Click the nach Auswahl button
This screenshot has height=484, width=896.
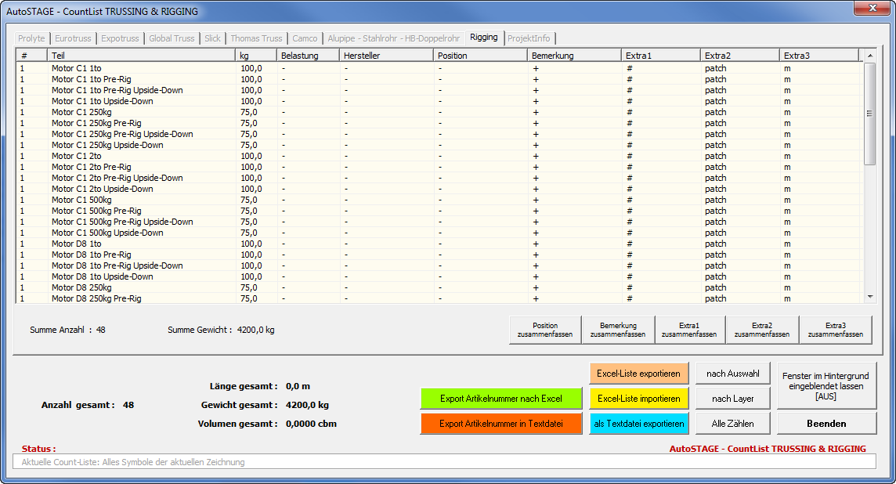coord(732,374)
